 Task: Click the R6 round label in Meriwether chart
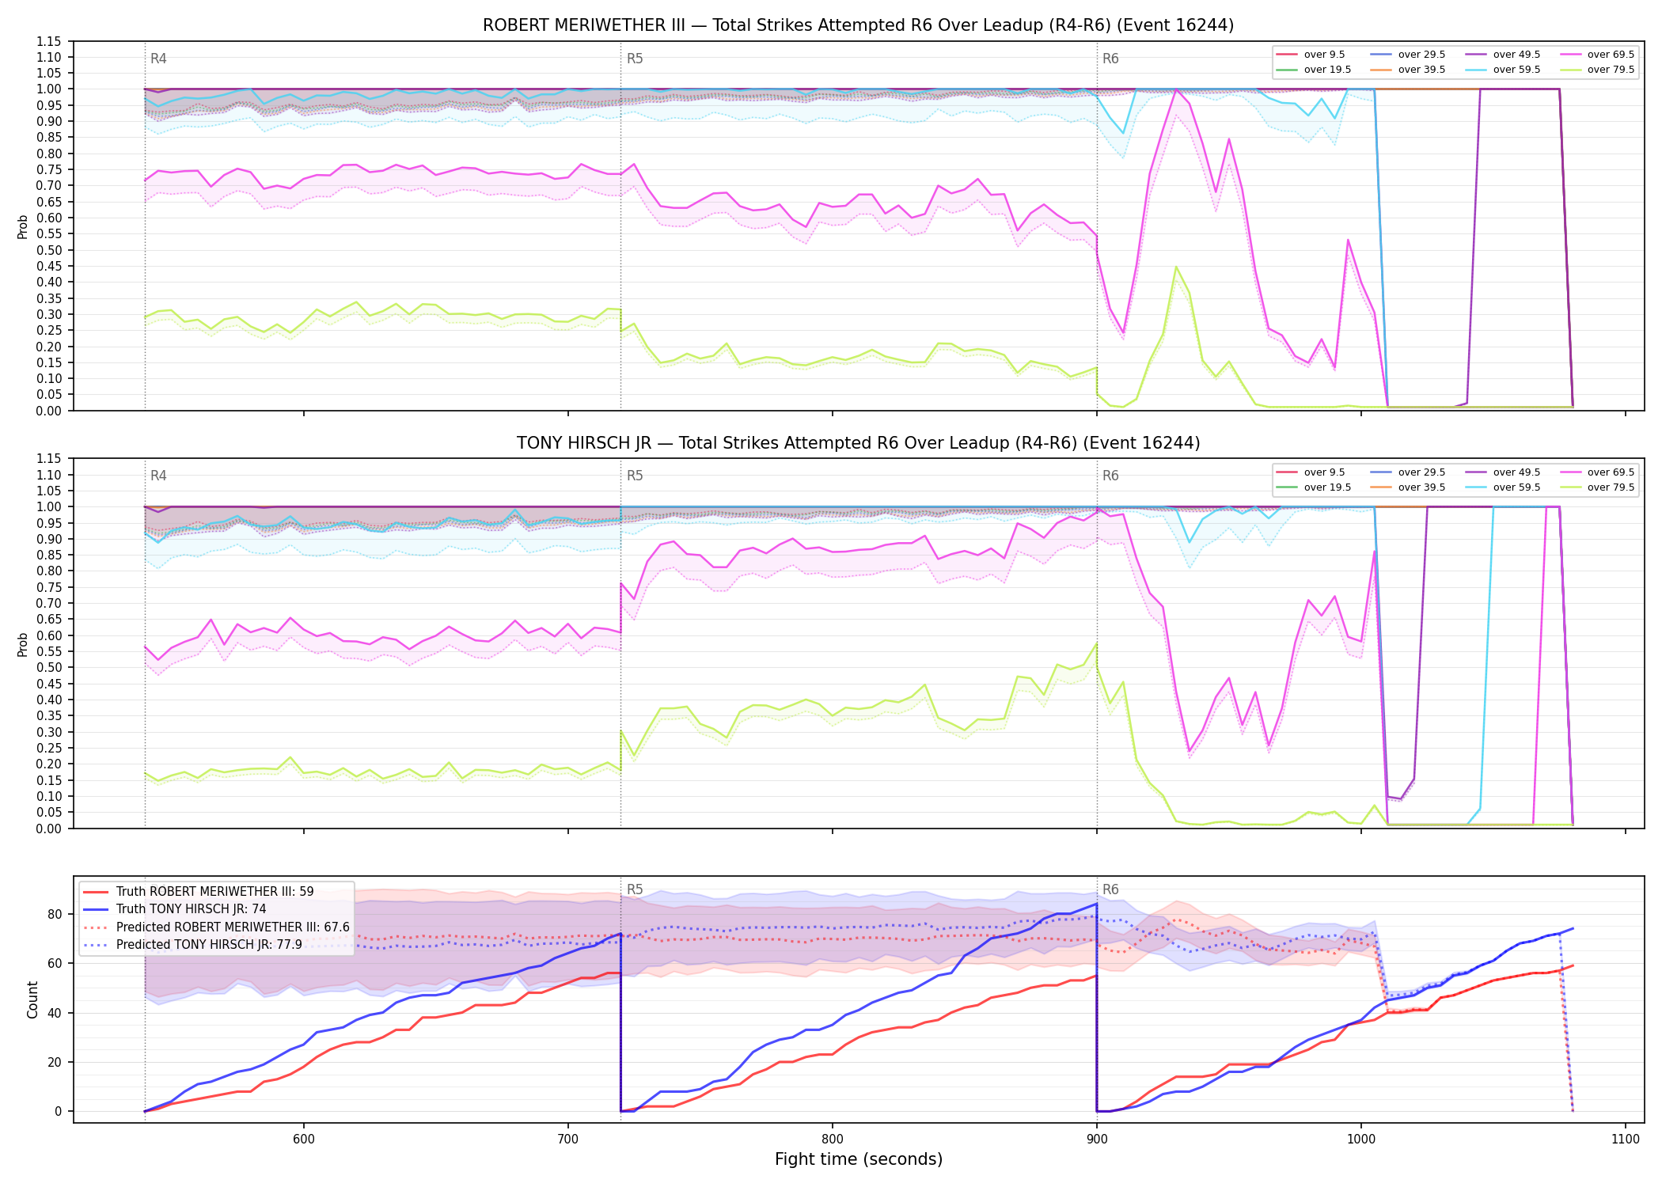tap(1110, 59)
